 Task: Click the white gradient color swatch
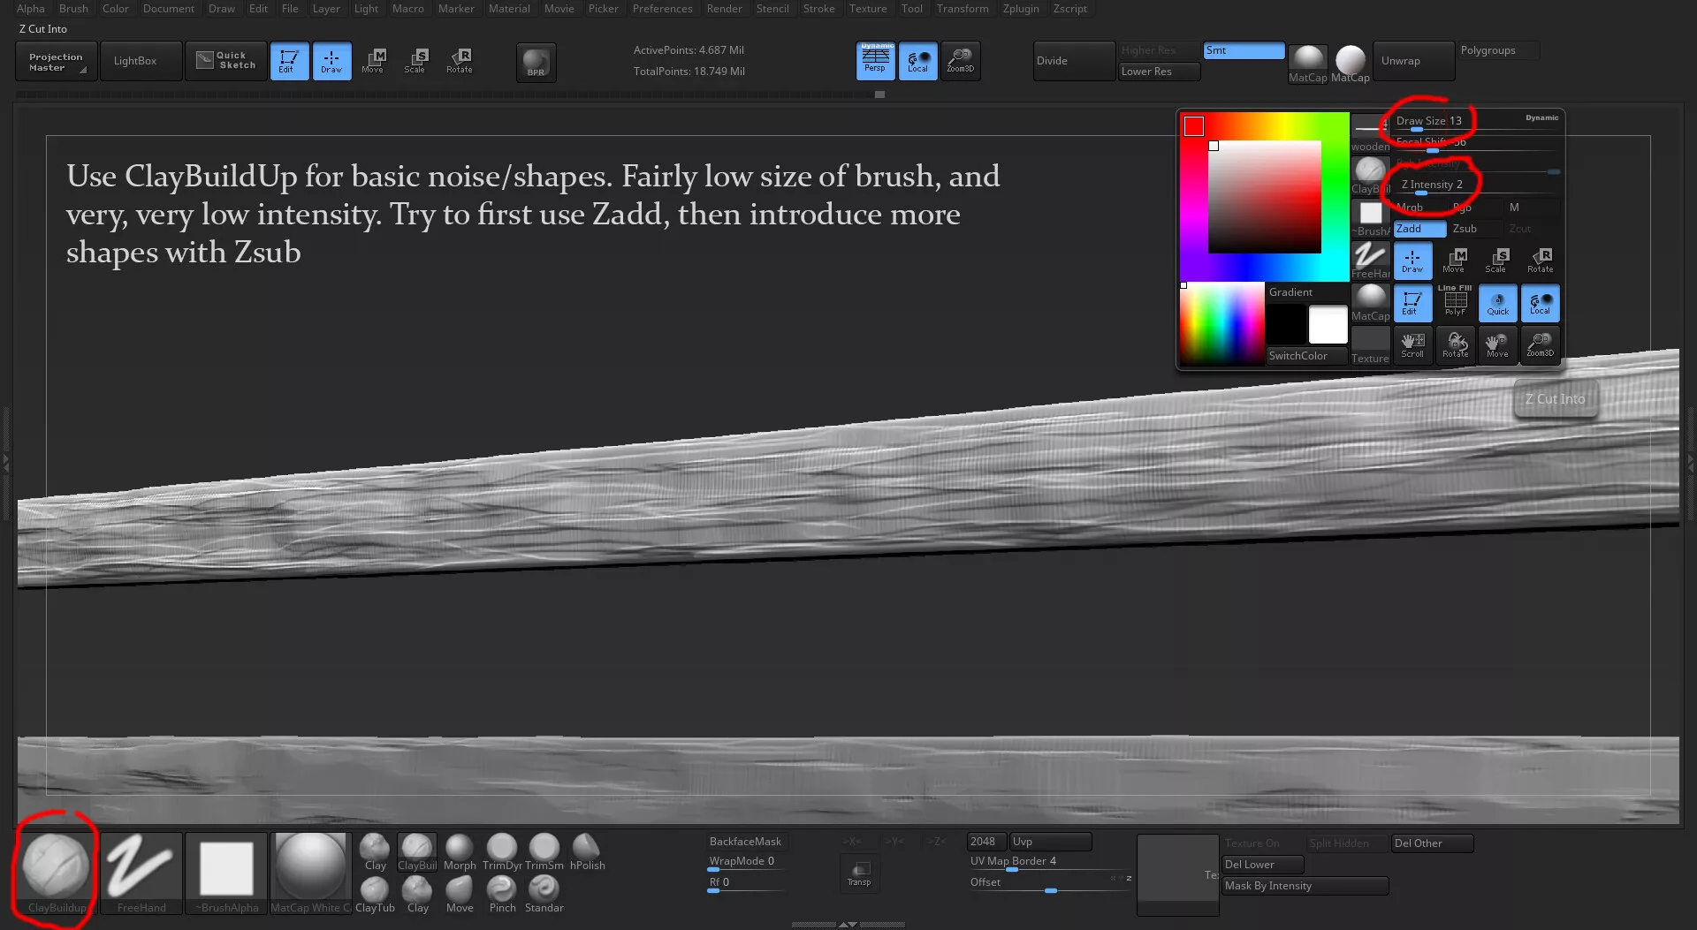coord(1328,324)
